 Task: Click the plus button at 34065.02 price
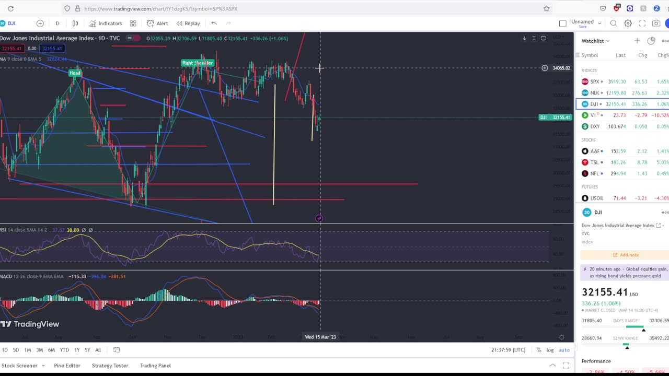[545, 68]
